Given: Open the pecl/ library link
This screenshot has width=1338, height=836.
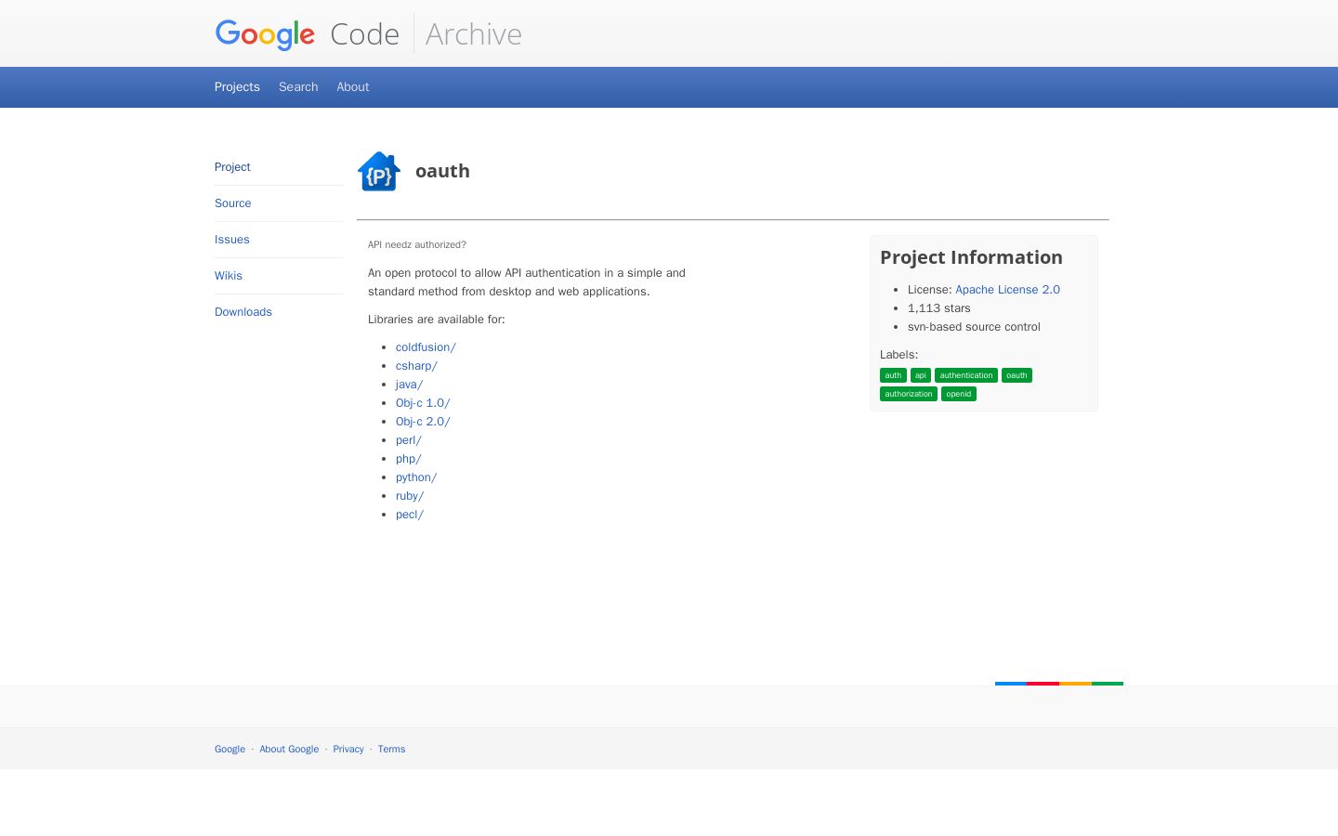Looking at the screenshot, I should click(x=410, y=515).
